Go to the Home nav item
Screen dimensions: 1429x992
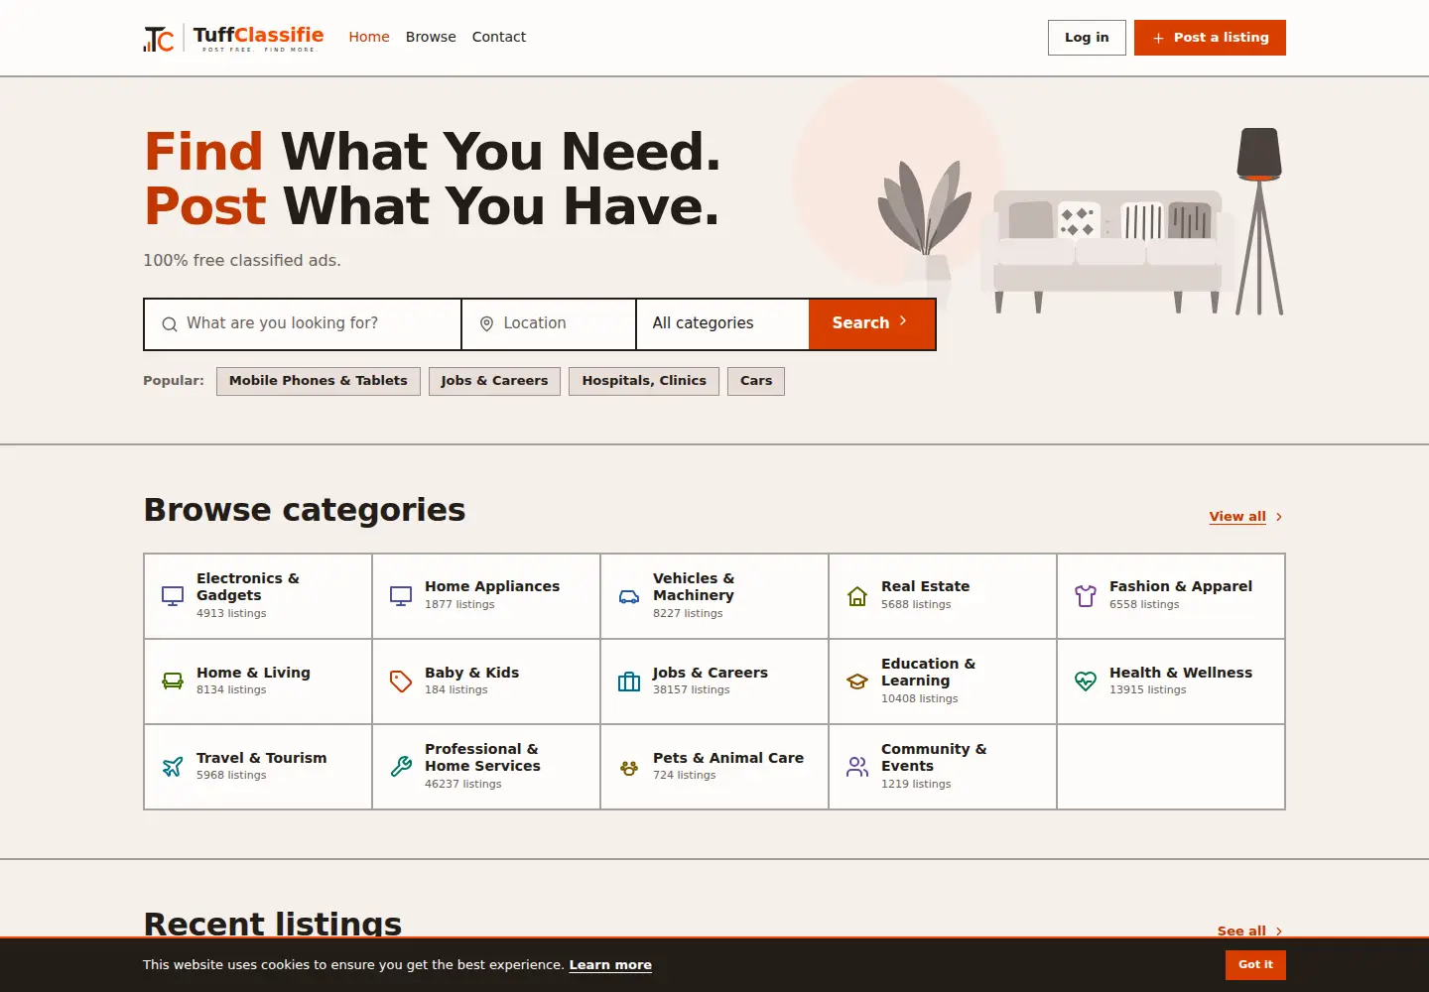[369, 37]
